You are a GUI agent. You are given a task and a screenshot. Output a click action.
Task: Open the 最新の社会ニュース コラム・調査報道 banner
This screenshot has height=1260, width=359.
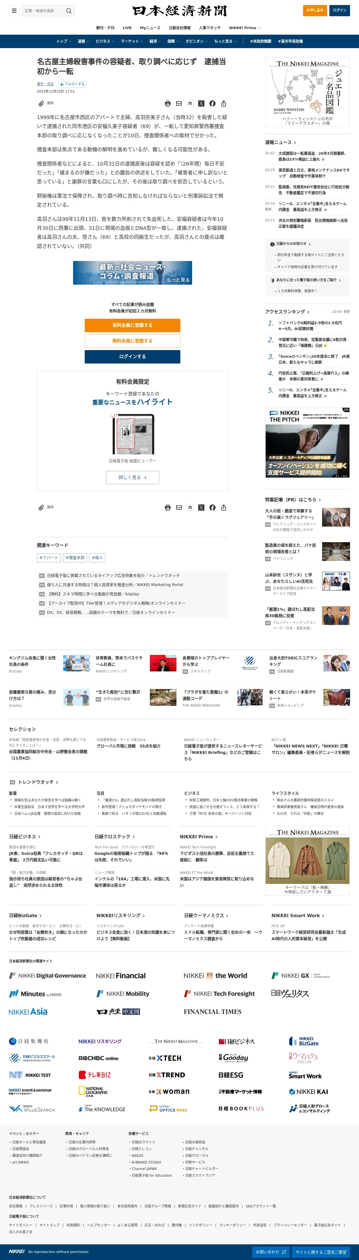pos(133,273)
